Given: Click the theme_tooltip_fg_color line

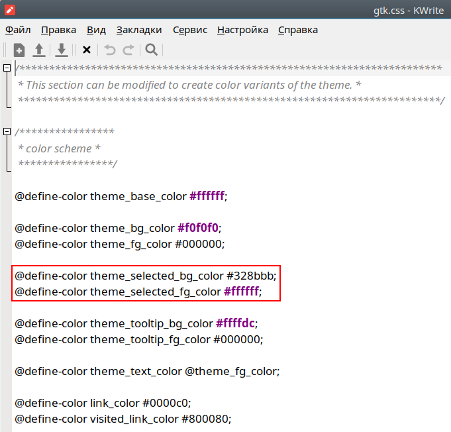Looking at the screenshot, I should (139, 340).
